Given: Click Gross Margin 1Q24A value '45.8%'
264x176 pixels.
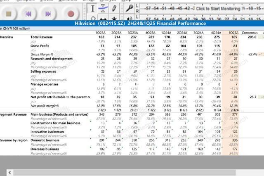Looking at the screenshot, I should 167,54.
